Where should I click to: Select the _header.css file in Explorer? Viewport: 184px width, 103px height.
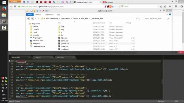[96, 43]
